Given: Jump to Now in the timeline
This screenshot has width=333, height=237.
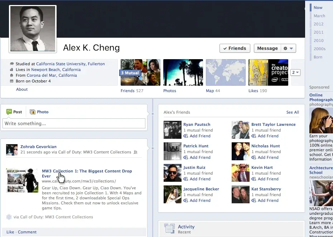Looking at the screenshot, I should coord(318,8).
